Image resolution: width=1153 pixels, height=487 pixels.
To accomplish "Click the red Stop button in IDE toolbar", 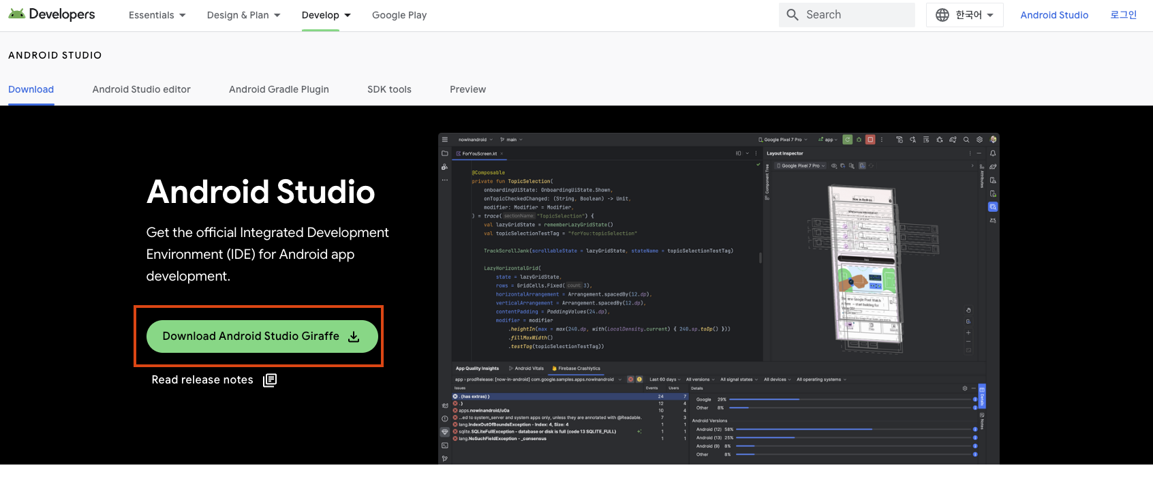I will click(870, 140).
